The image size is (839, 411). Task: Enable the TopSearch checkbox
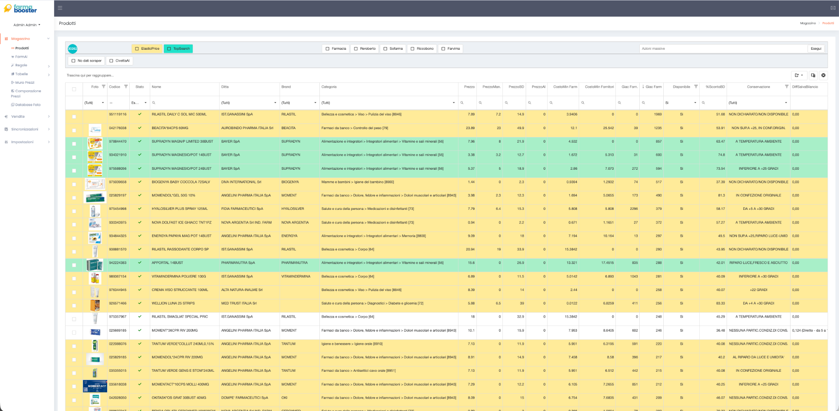169,49
